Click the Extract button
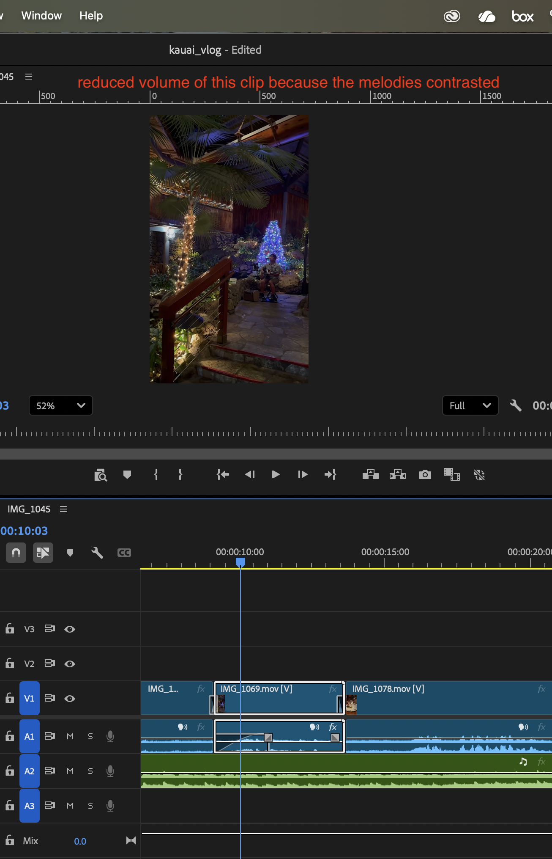Screen dimensions: 552x859 tap(398, 475)
